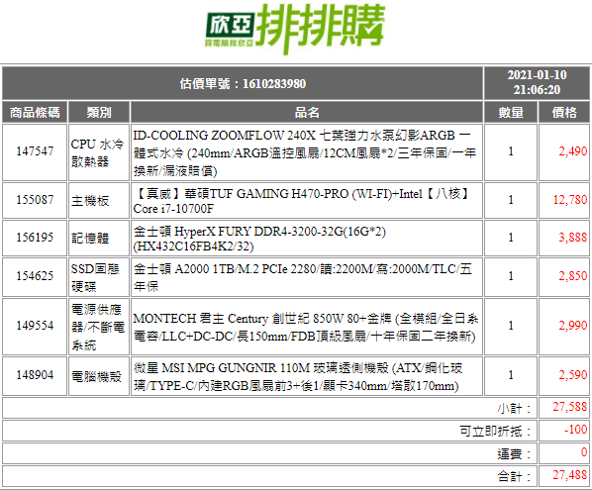Click quantity 1 in the 149554 row
592x490 pixels.
pos(511,326)
